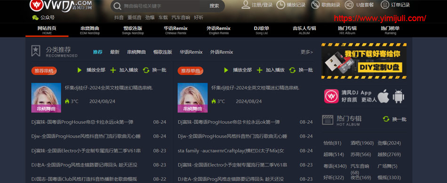Click 汽车音响 hot keyword under search

tap(181, 18)
